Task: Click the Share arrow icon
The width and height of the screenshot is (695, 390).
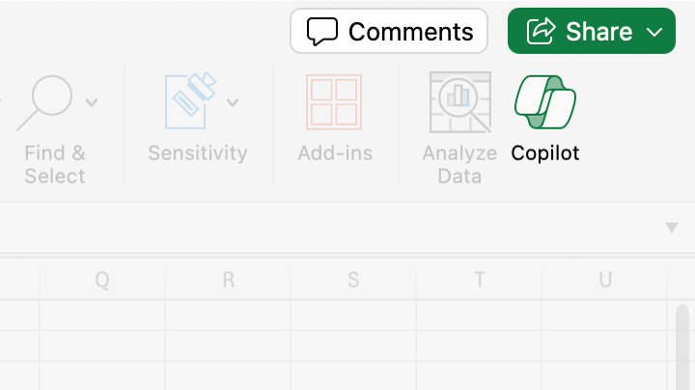Action: [542, 32]
